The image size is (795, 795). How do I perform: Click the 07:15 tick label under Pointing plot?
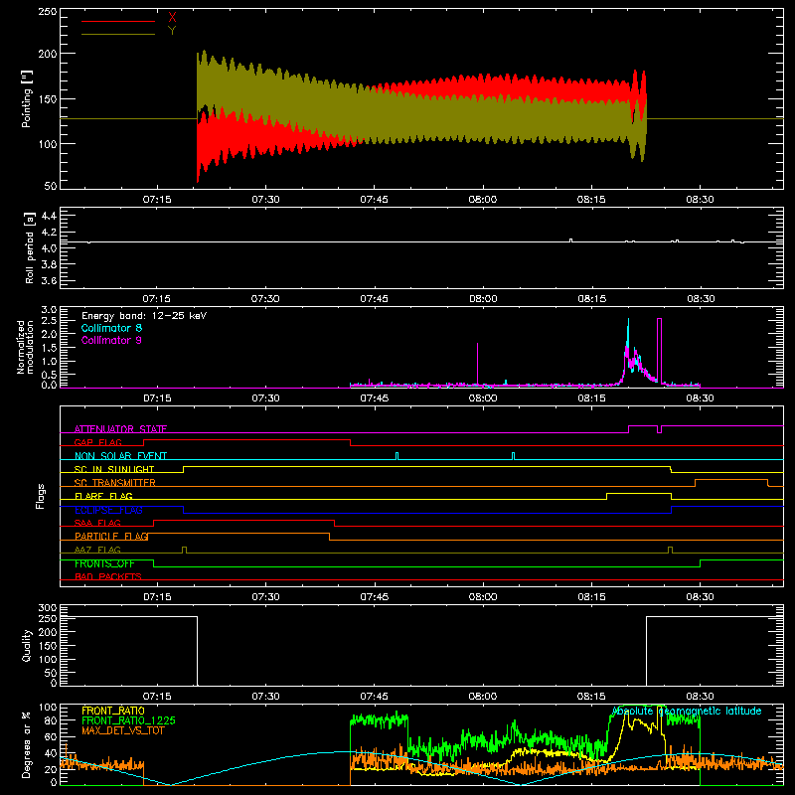point(157,200)
